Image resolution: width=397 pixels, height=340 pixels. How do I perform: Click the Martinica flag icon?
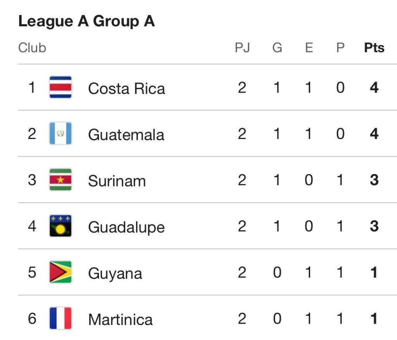pyautogui.click(x=60, y=318)
